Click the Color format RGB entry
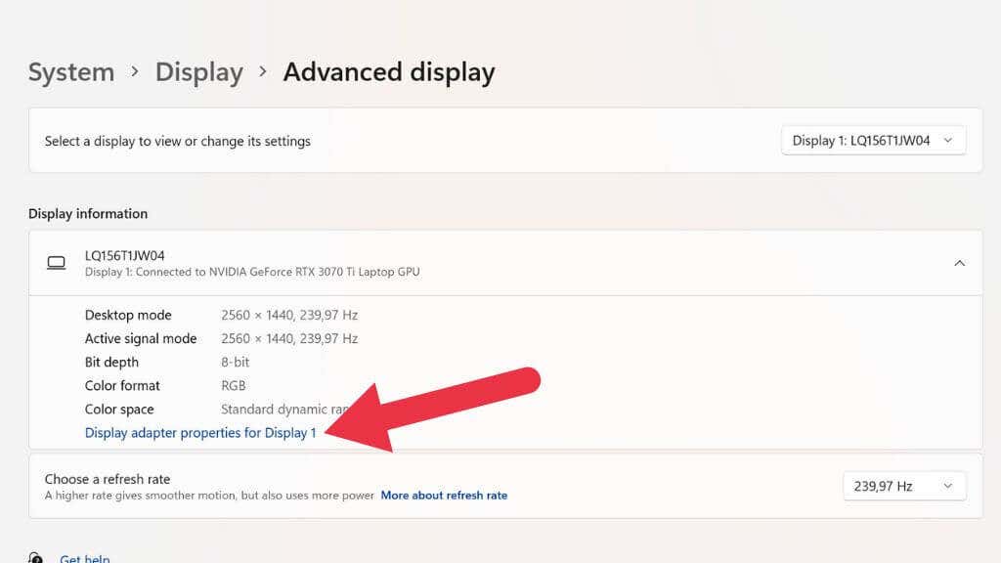The image size is (1001, 563). (234, 385)
